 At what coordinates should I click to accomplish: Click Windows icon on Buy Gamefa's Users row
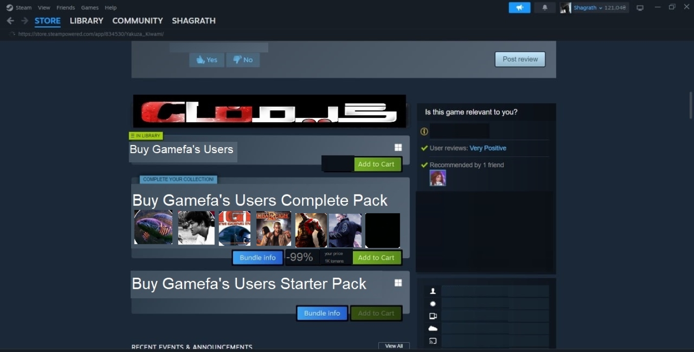click(398, 147)
